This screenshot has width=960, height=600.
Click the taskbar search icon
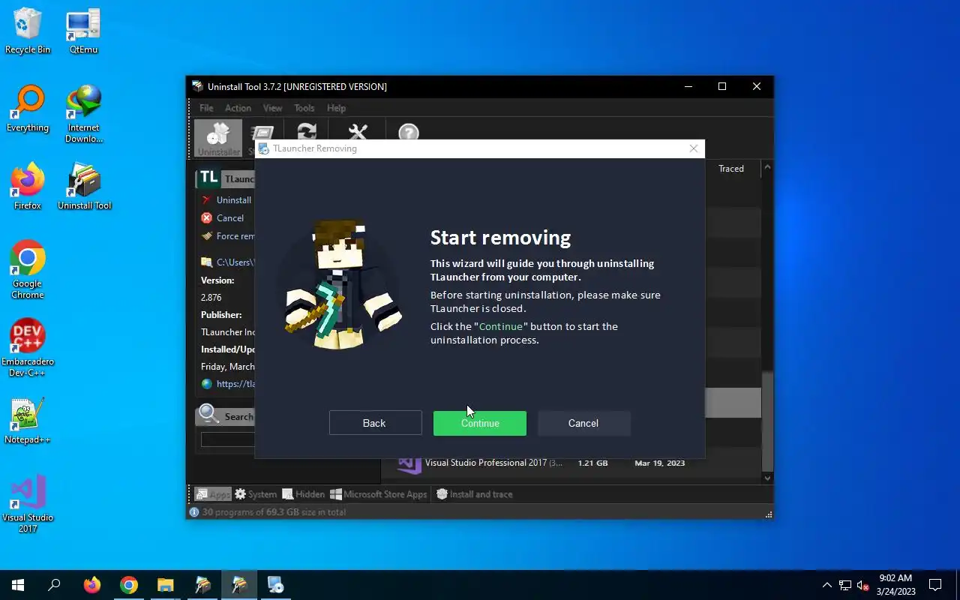[54, 585]
